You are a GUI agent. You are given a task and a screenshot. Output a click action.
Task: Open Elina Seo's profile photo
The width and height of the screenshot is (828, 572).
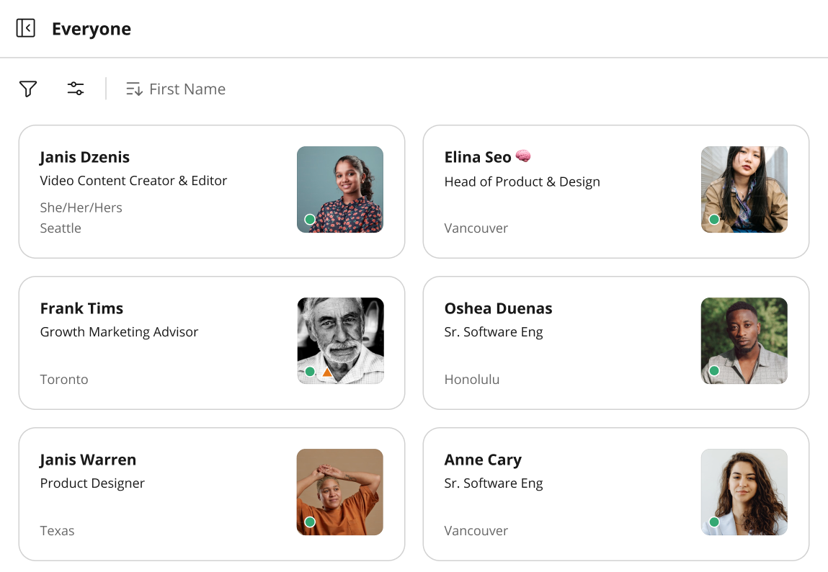[x=744, y=189]
